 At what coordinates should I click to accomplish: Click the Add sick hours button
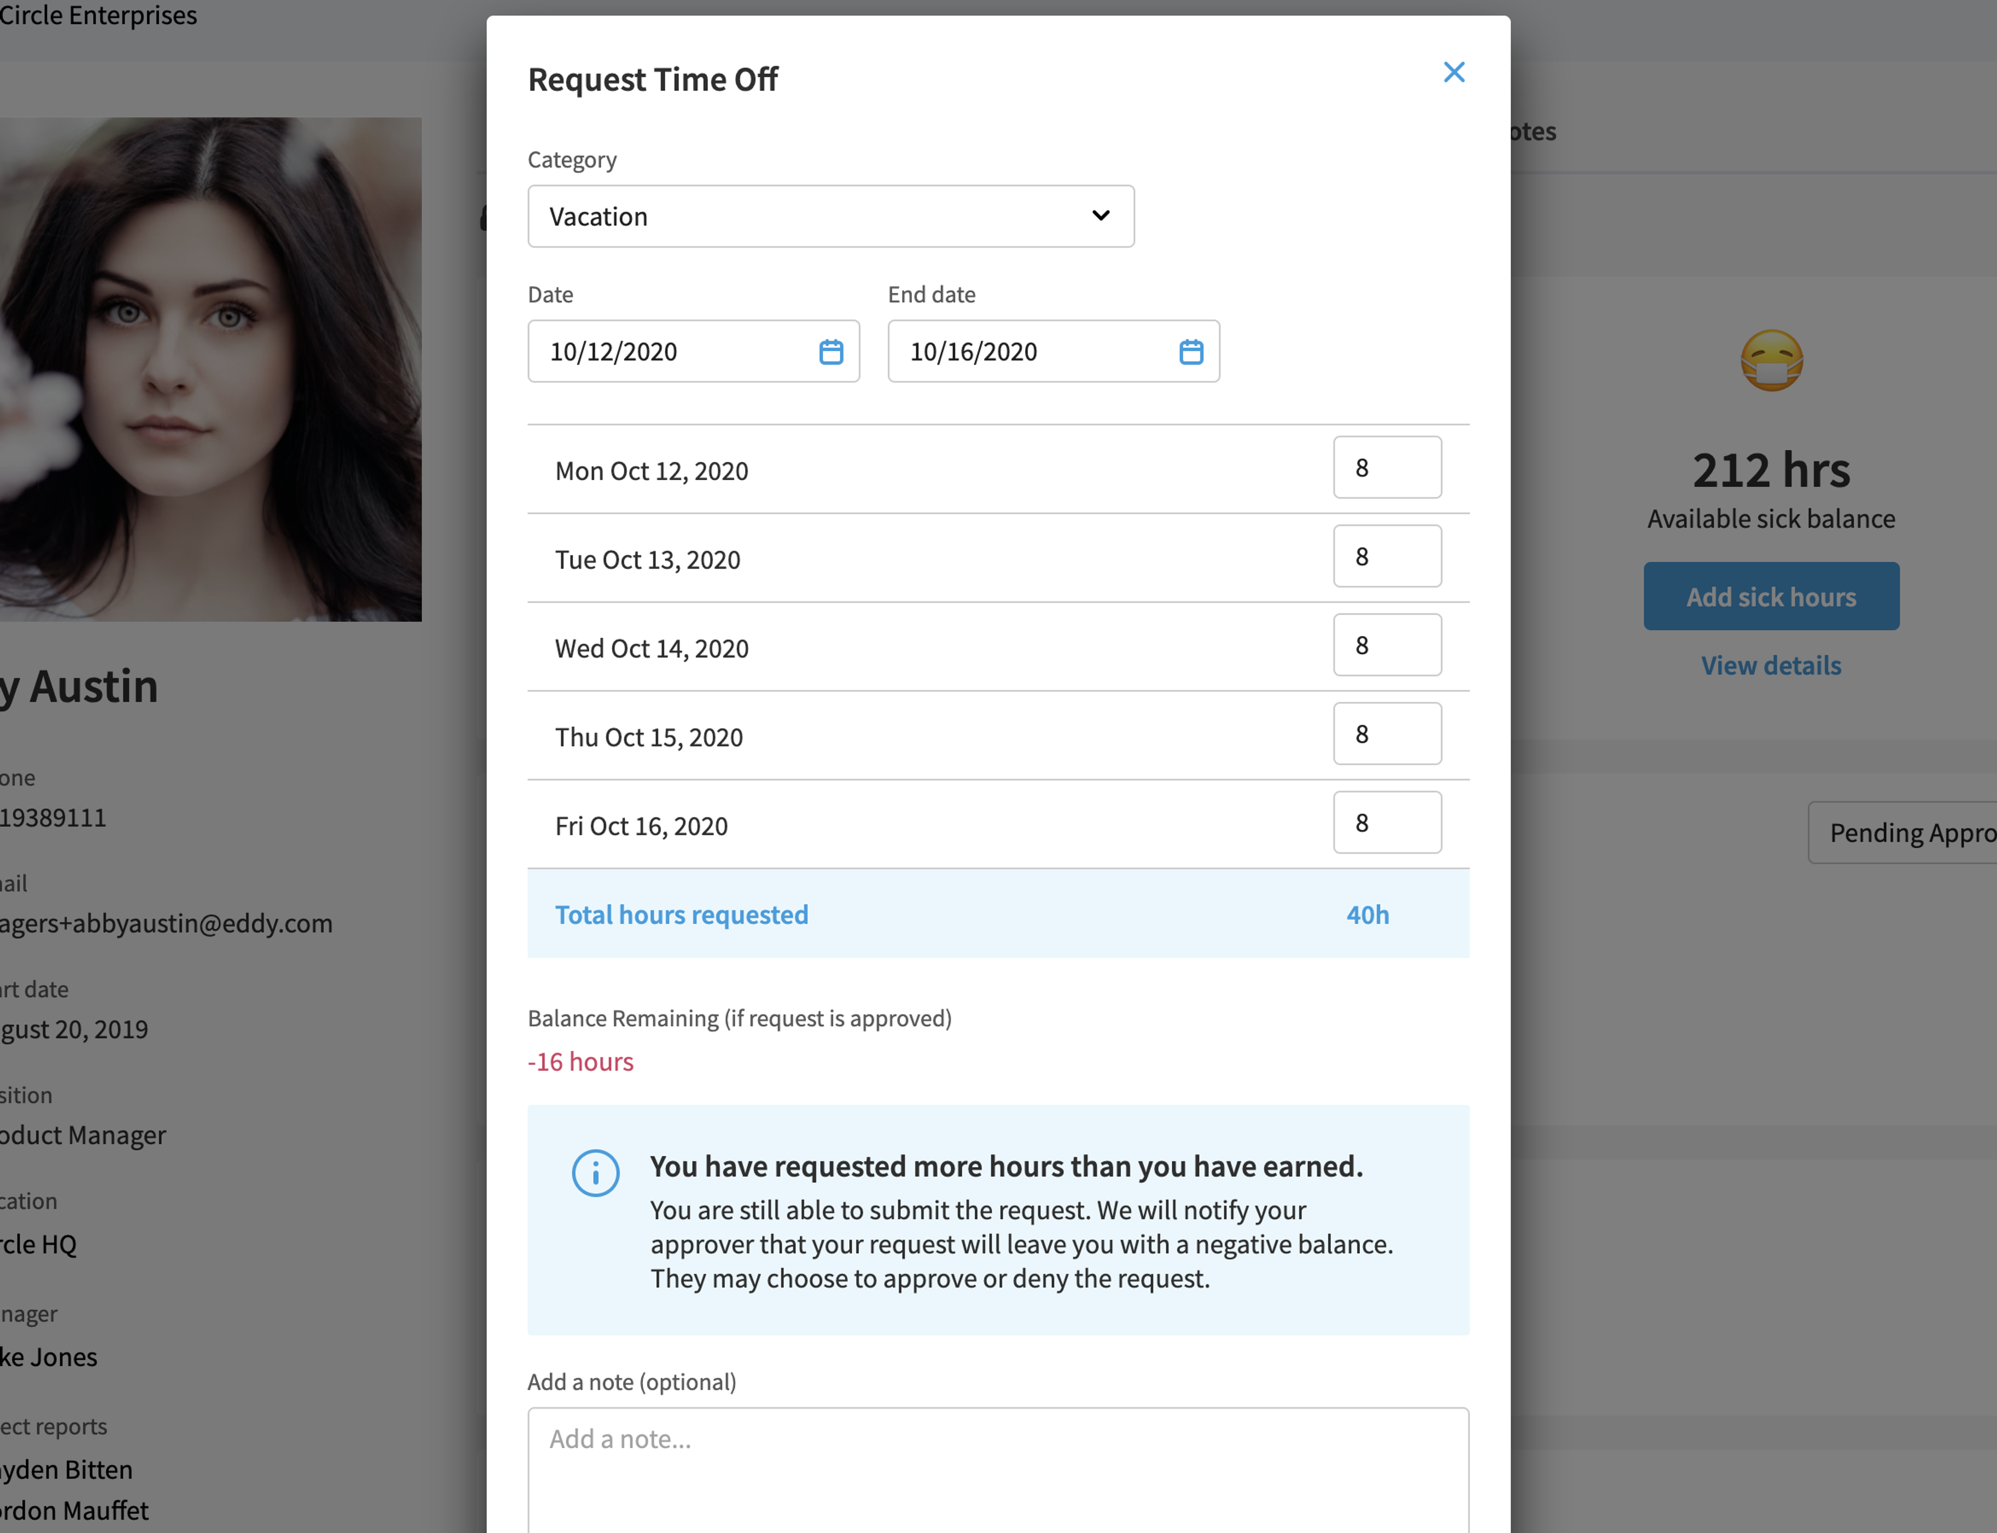(1771, 596)
